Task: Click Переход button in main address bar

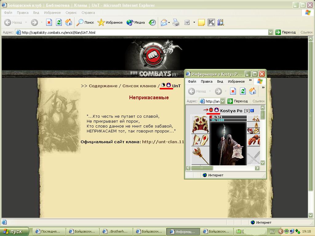Action: coord(286,32)
